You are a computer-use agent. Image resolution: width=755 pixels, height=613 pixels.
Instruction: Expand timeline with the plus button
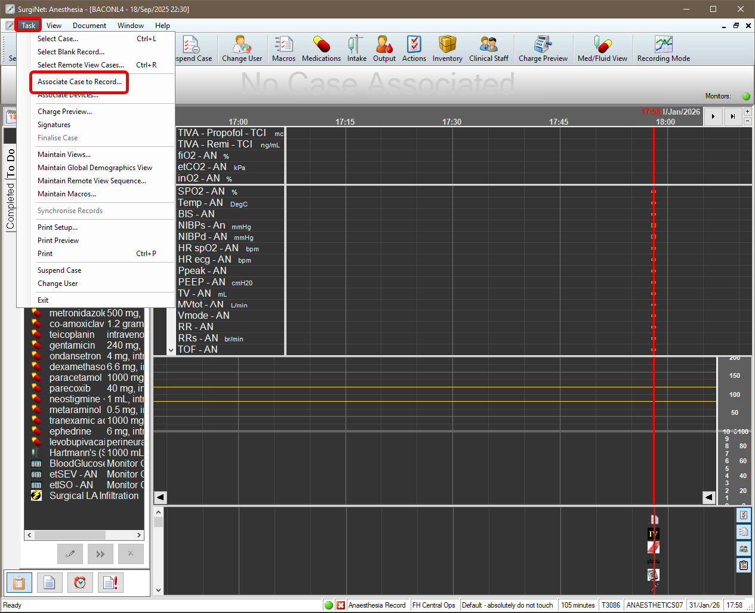748,112
